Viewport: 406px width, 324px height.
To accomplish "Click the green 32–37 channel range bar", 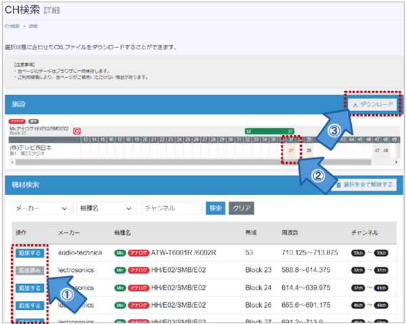I will tap(269, 131).
